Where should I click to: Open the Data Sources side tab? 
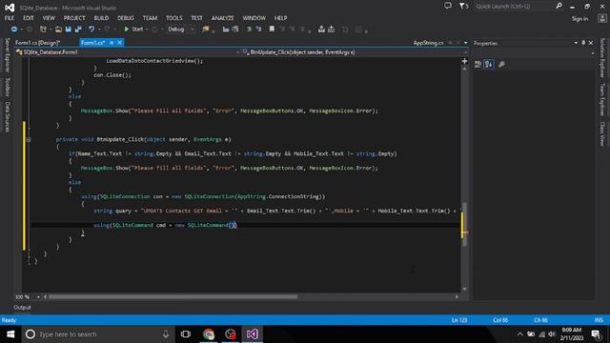coord(7,116)
